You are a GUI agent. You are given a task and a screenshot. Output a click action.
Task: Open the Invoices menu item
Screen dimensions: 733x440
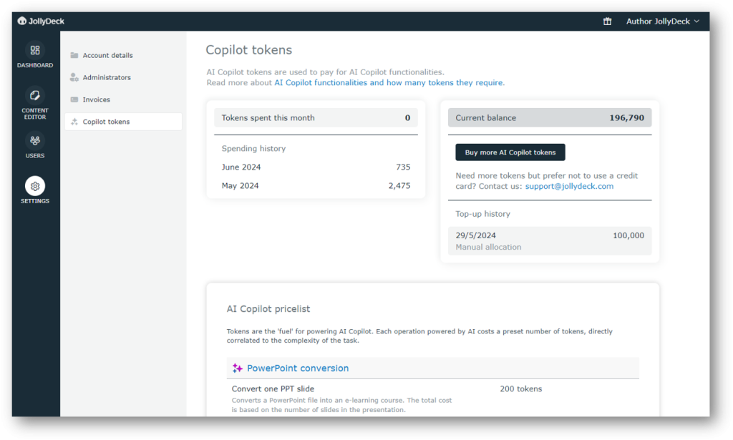coord(96,99)
